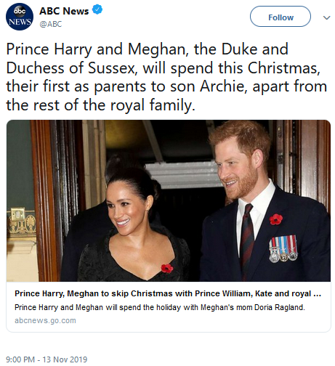Click the blue verified badge icon
Image resolution: width=335 pixels, height=366 pixels.
(97, 10)
